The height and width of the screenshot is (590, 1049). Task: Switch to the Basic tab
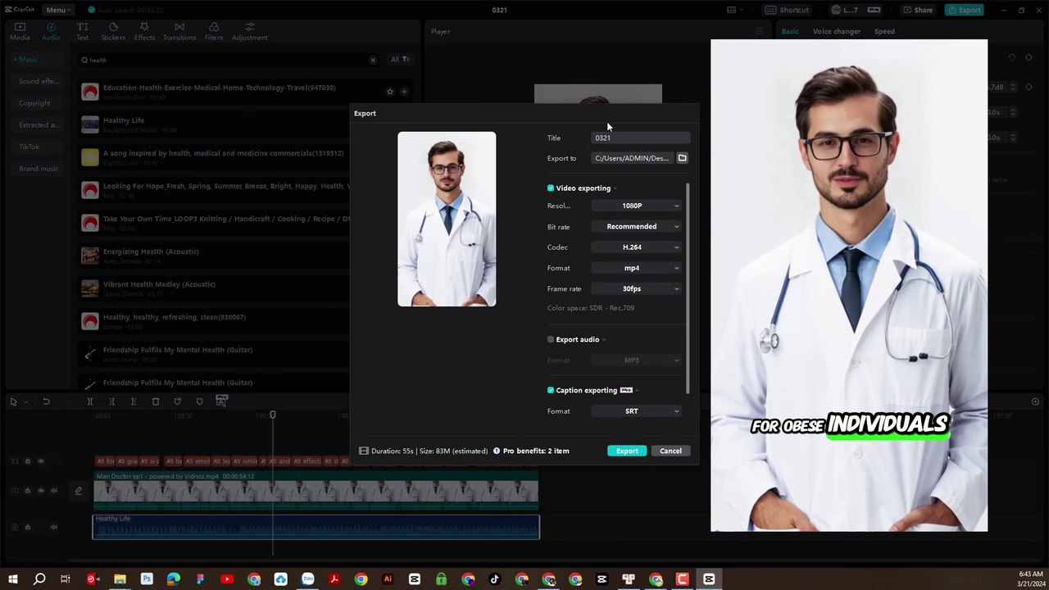click(x=790, y=31)
